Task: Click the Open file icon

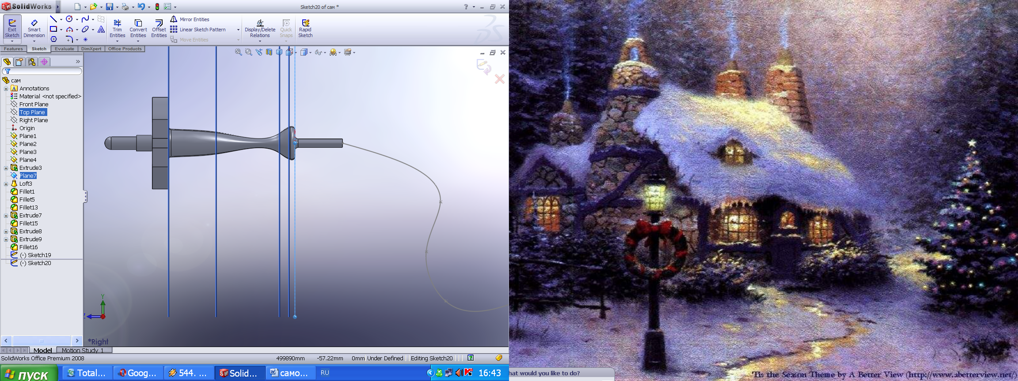Action: click(93, 7)
